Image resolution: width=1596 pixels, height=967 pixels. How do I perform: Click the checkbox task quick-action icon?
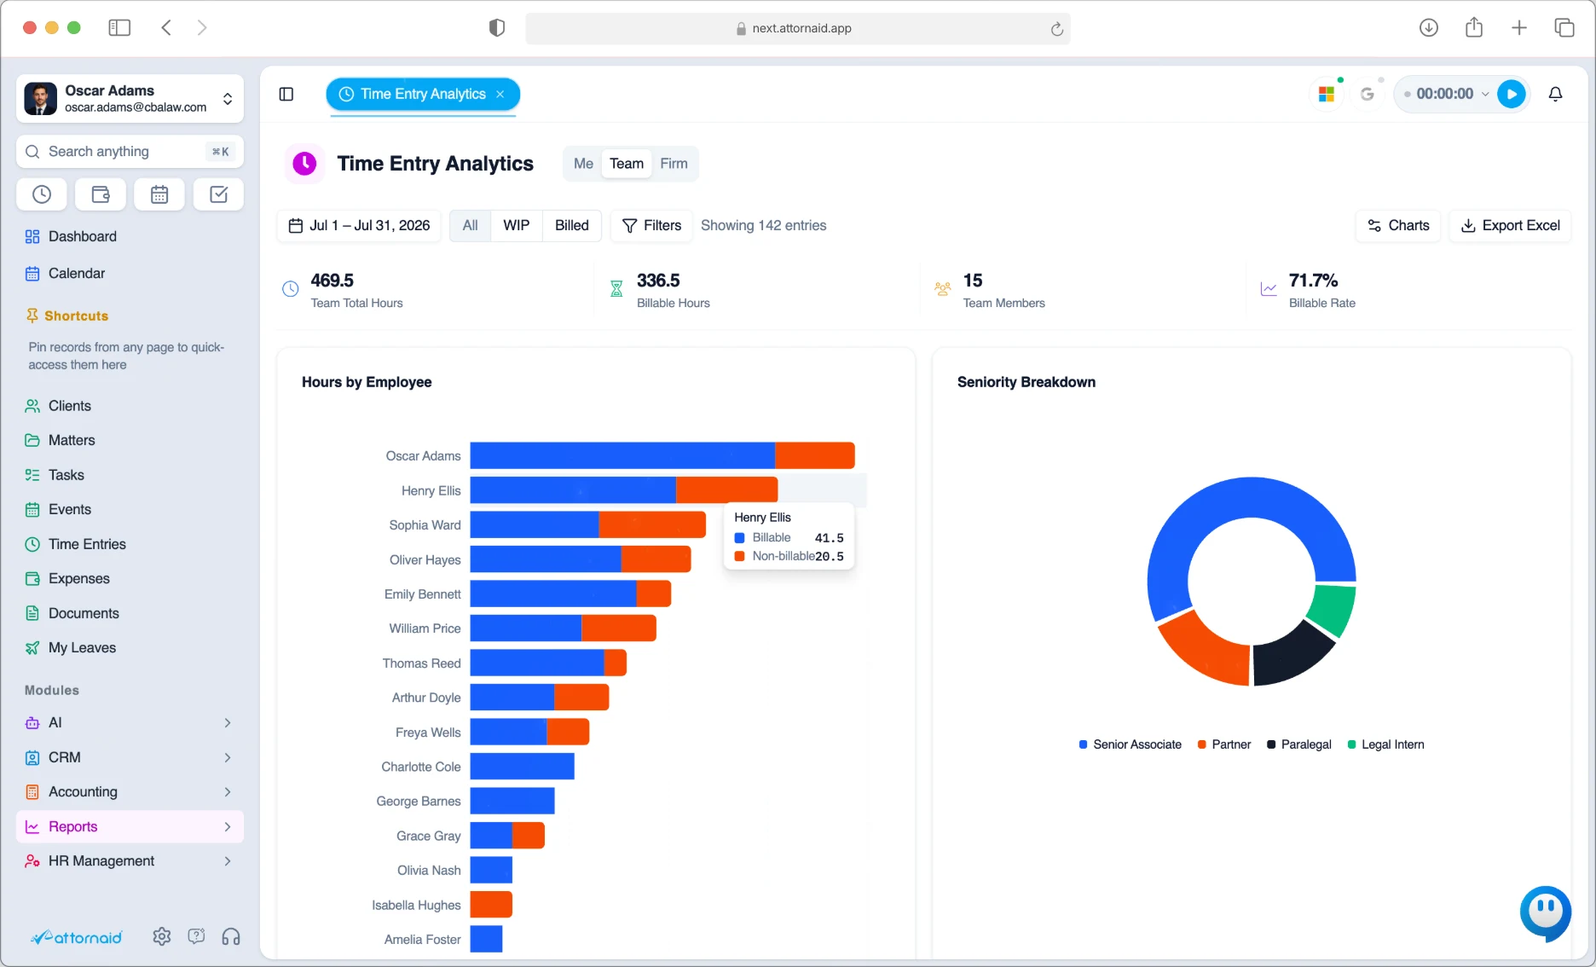218,194
